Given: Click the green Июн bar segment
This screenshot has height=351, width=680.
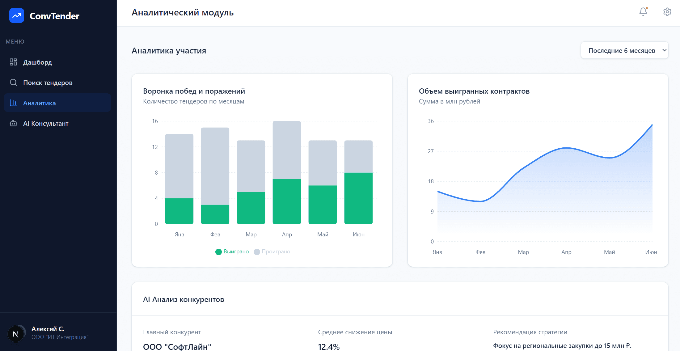Looking at the screenshot, I should (x=358, y=198).
